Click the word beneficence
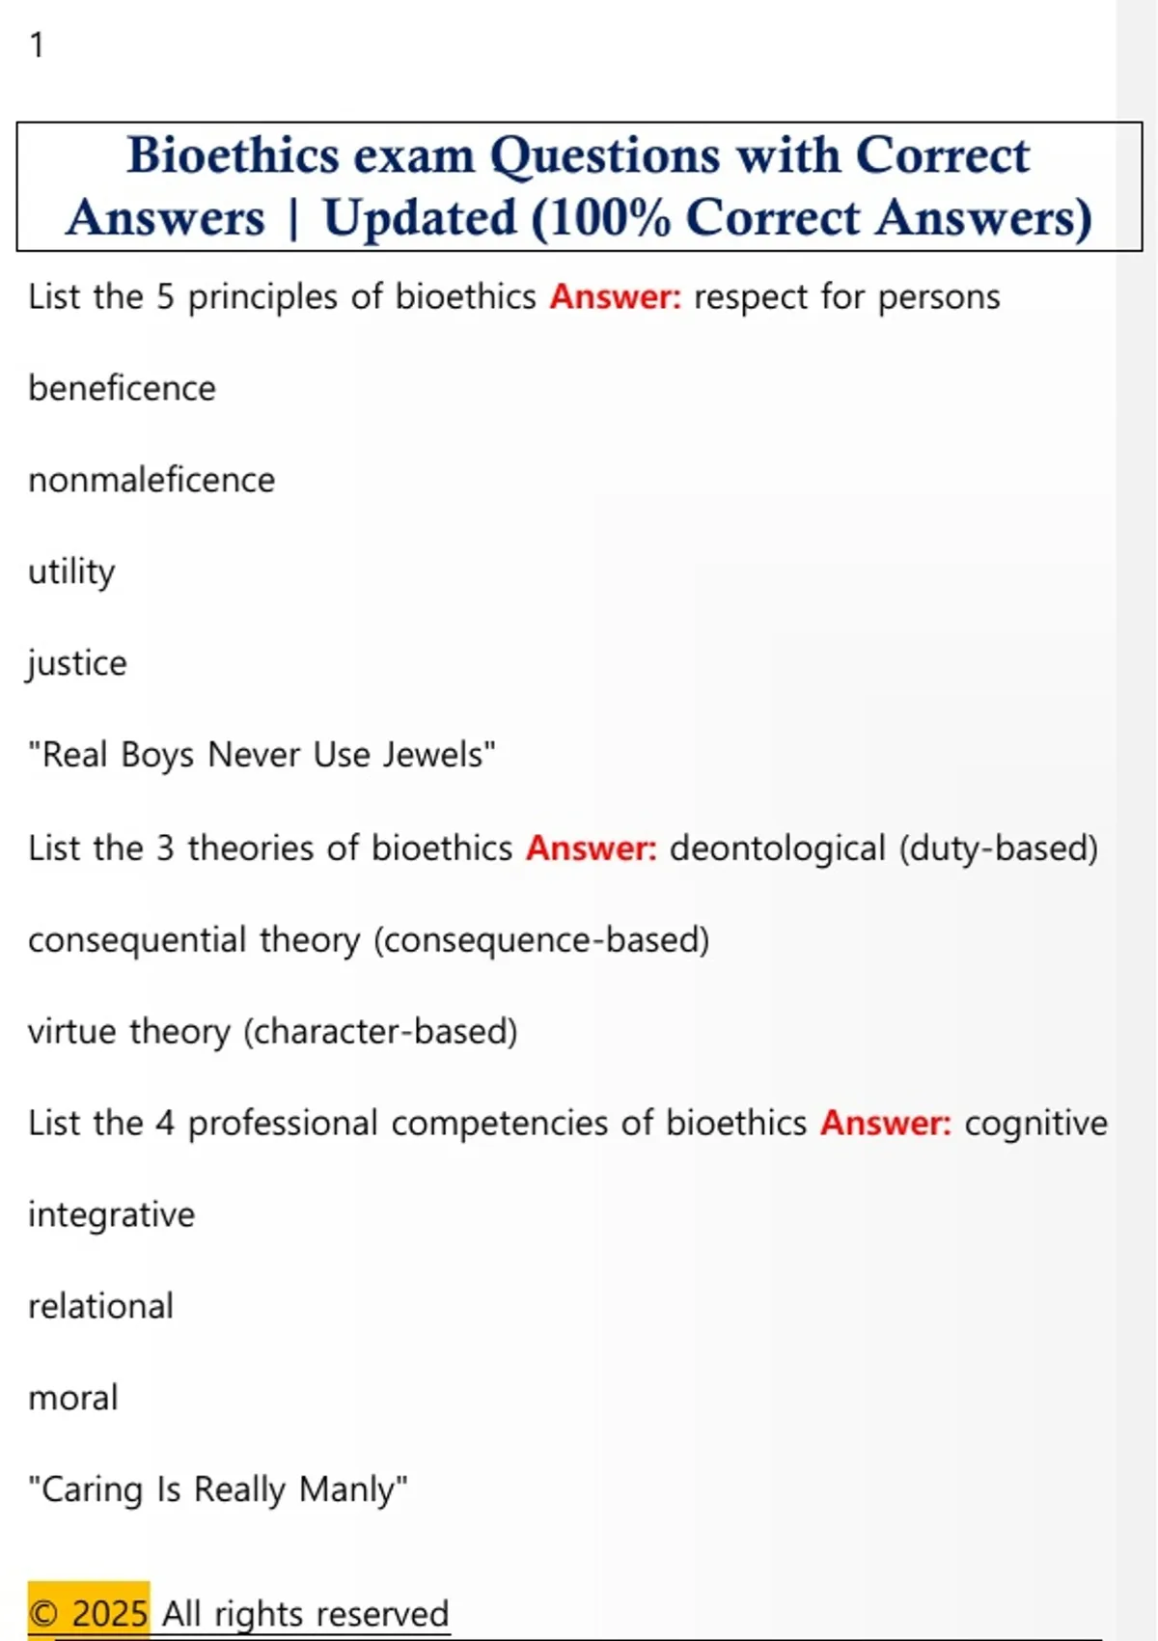Image resolution: width=1158 pixels, height=1641 pixels. (x=122, y=388)
